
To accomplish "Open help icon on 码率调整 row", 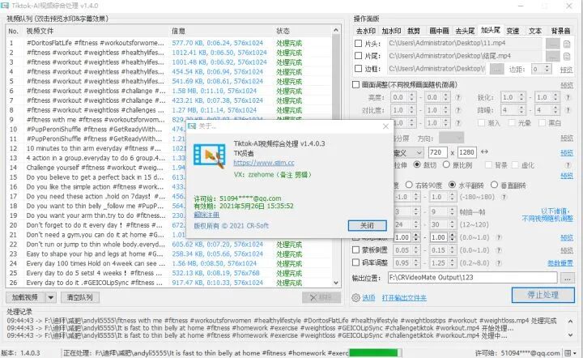I will [499, 263].
